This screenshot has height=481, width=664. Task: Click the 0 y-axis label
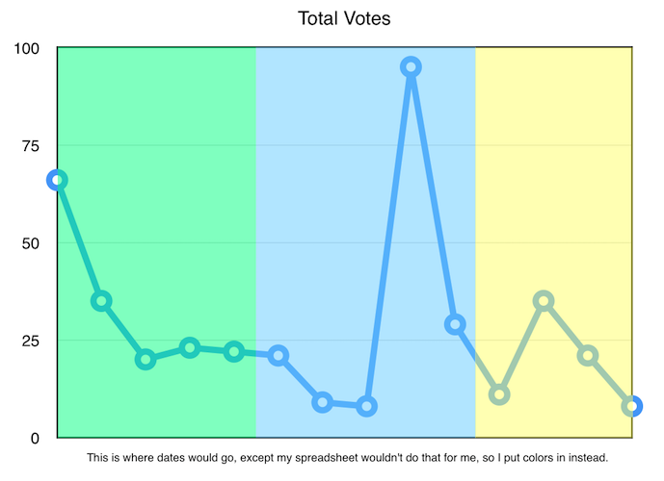pos(35,438)
